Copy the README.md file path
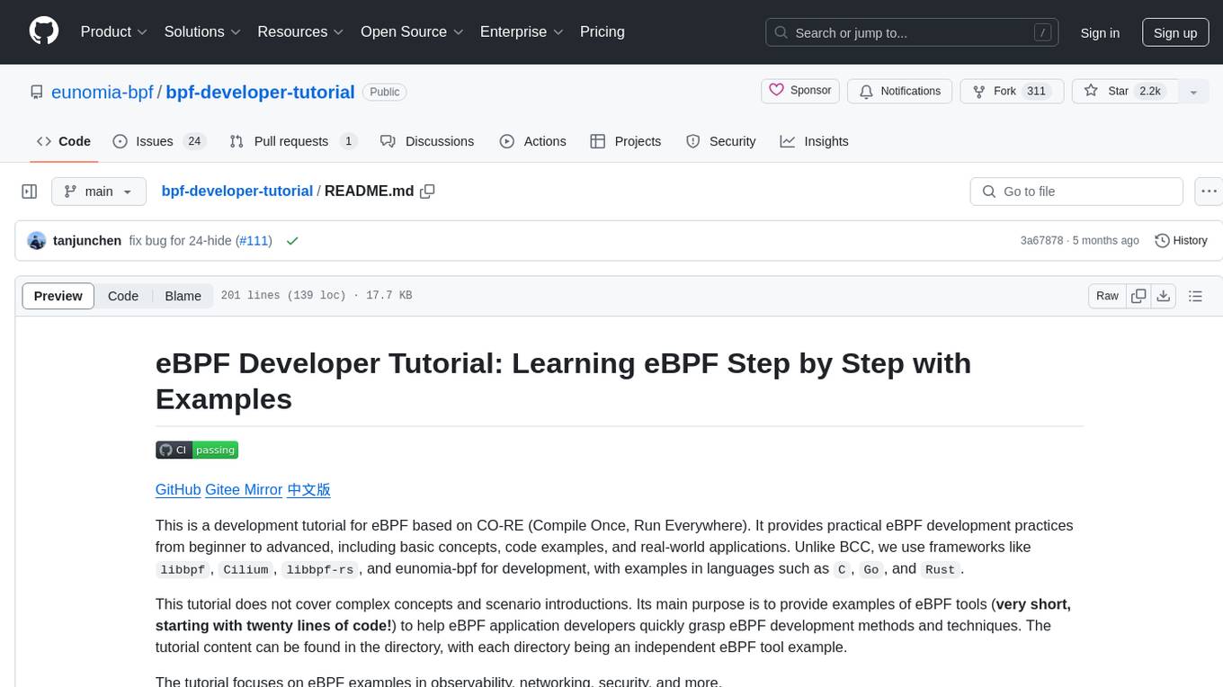1223x687 pixels. click(428, 192)
